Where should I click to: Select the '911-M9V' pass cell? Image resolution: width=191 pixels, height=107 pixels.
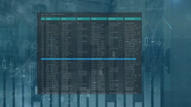click(65, 40)
